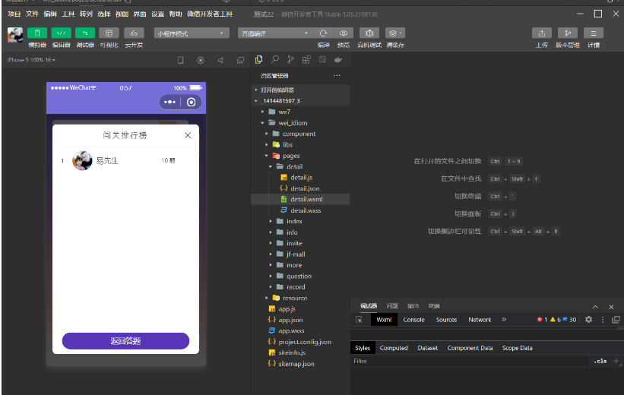Collapse the pages folder

pos(300,156)
